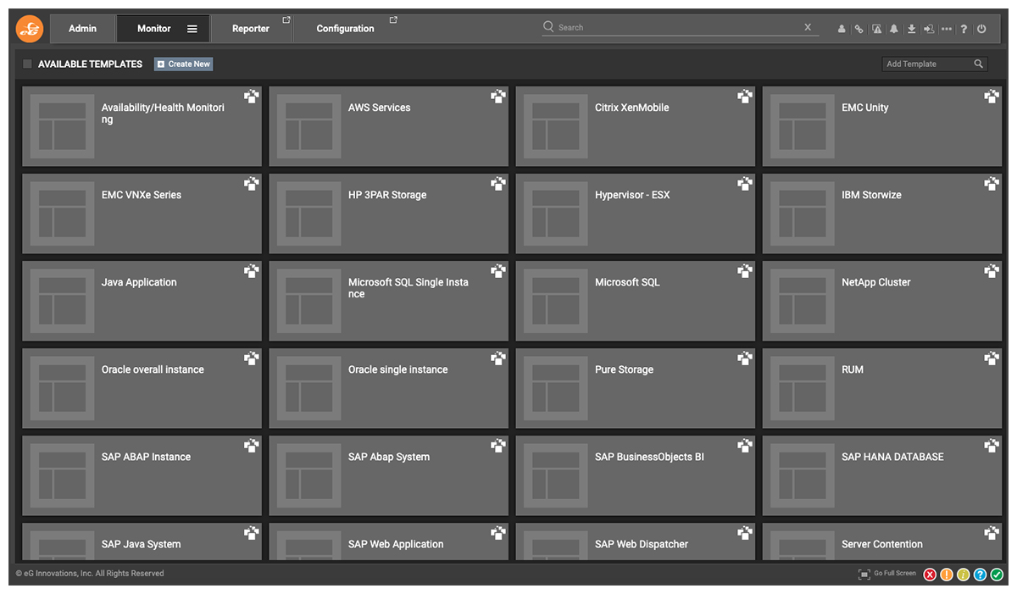Click the clone icon on AWS Services card

(498, 97)
